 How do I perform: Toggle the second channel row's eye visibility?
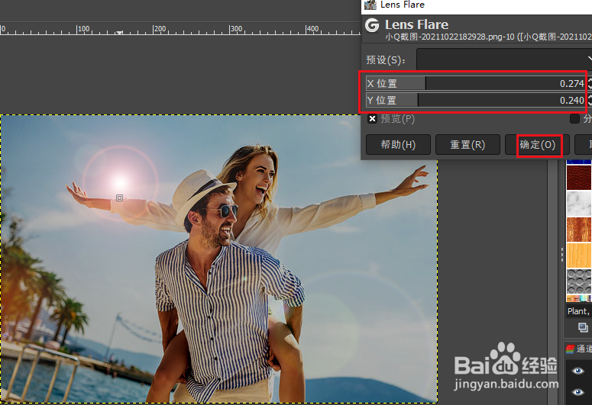tap(577, 392)
